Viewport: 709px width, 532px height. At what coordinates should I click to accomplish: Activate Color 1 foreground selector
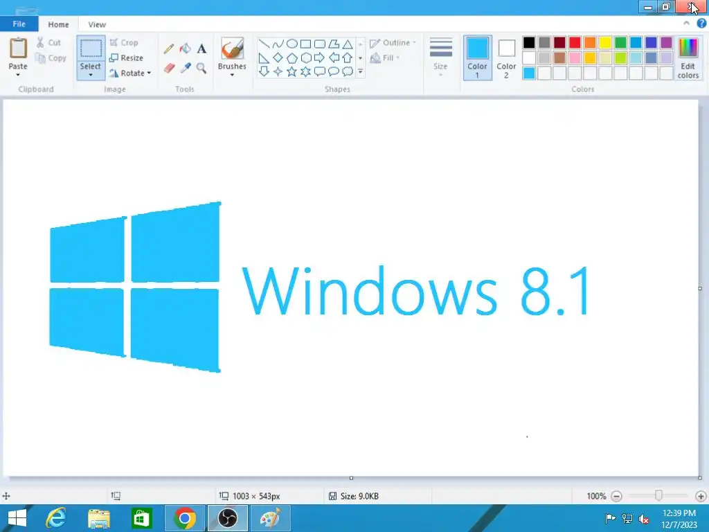click(x=478, y=58)
